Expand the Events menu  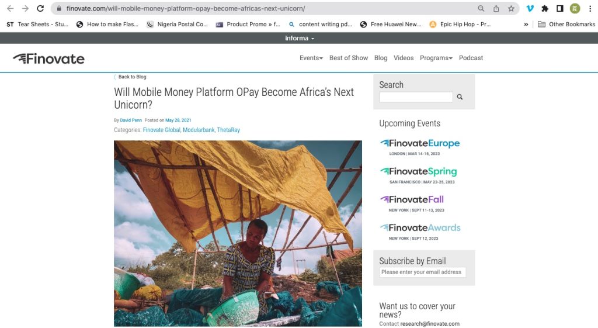[311, 58]
